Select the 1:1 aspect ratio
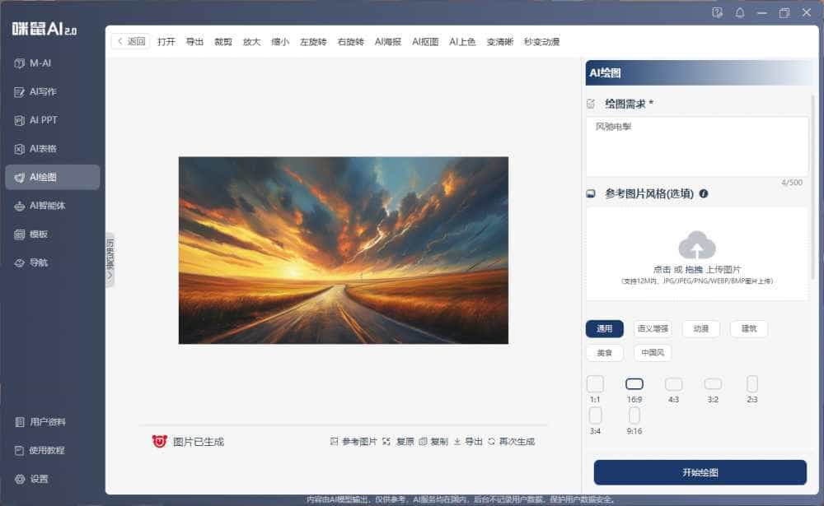This screenshot has width=824, height=506. (595, 383)
